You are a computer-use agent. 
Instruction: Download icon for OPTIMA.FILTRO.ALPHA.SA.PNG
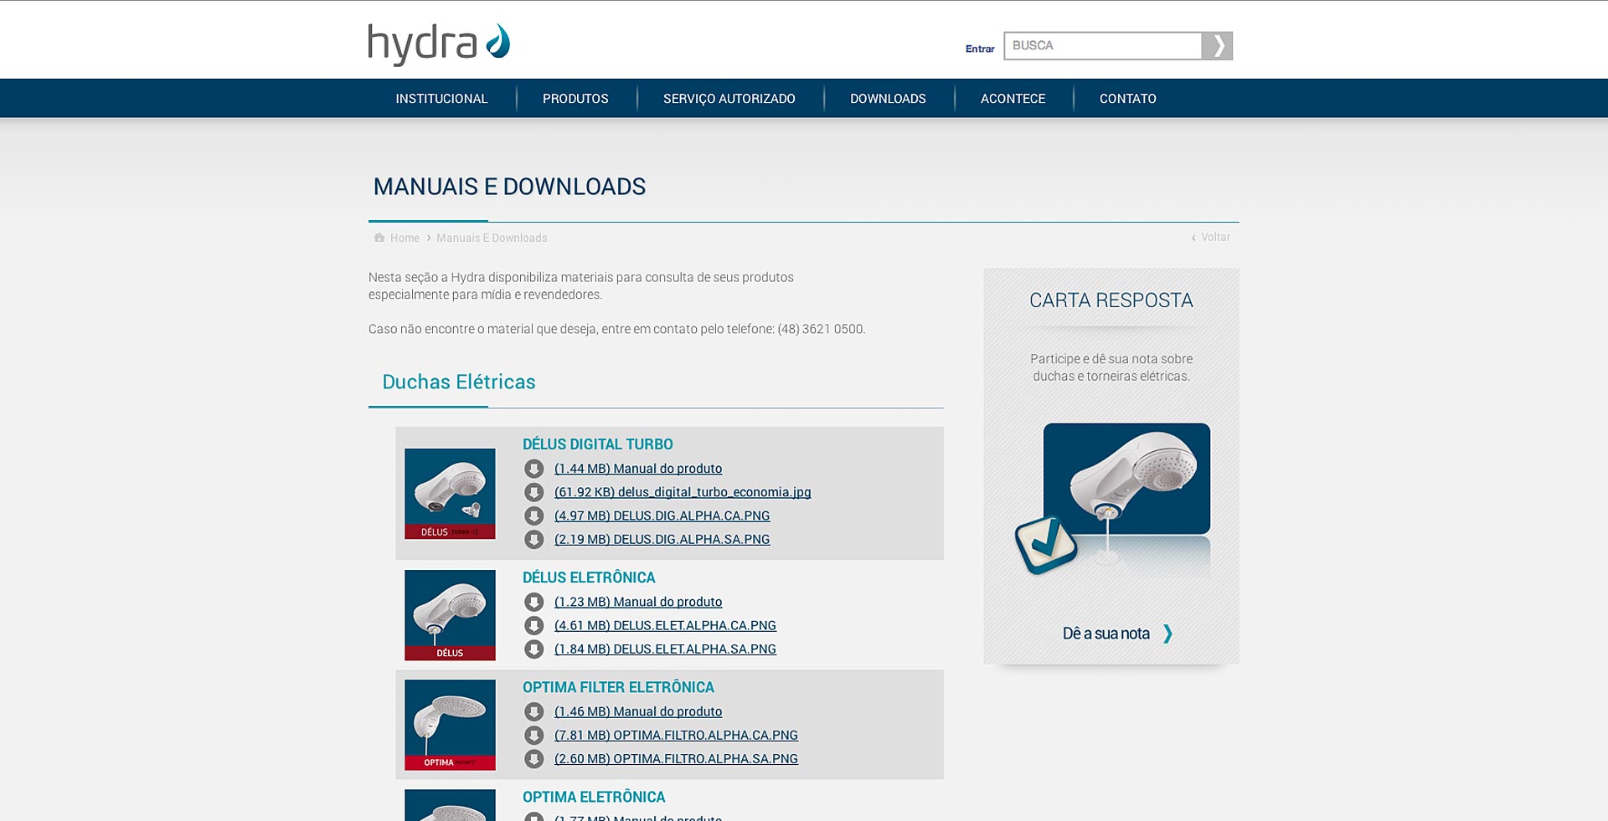click(533, 758)
